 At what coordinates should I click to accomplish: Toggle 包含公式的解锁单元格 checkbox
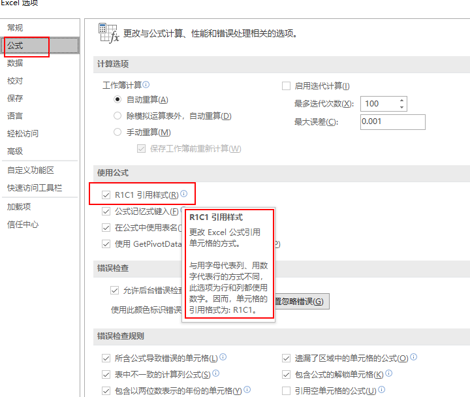click(287, 375)
